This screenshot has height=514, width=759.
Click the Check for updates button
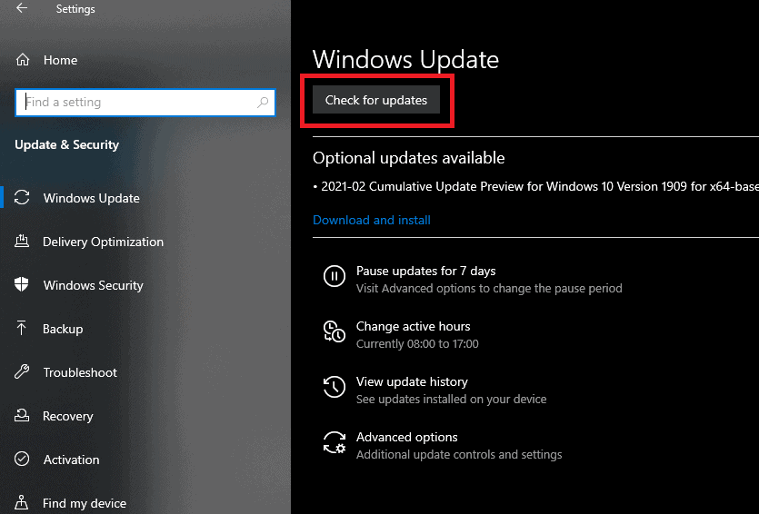(x=376, y=100)
